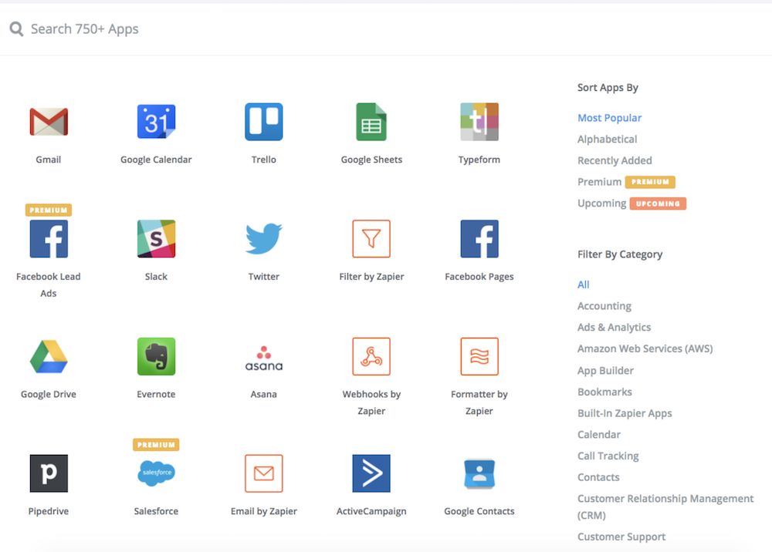Image resolution: width=772 pixels, height=552 pixels.
Task: Click the Trello app icon
Action: click(x=263, y=122)
